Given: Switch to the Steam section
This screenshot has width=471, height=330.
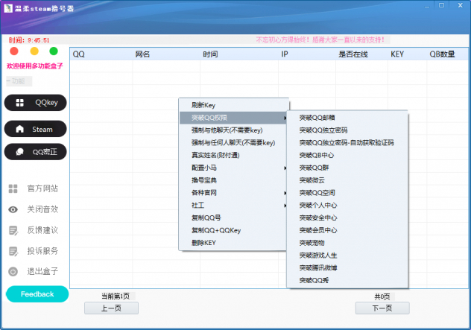Looking at the screenshot, I should pyautogui.click(x=36, y=129).
